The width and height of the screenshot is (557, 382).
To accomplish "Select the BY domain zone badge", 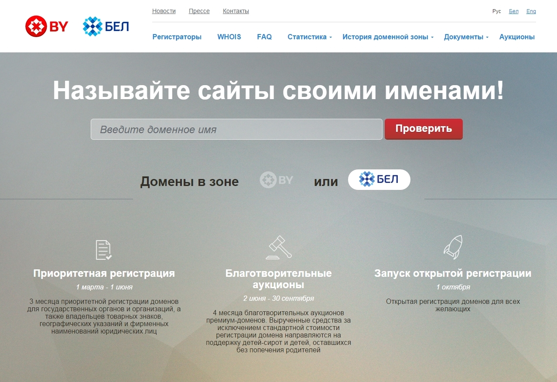I will click(276, 179).
